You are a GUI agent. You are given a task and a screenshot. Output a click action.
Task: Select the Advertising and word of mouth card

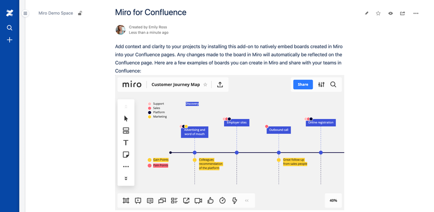195,132
